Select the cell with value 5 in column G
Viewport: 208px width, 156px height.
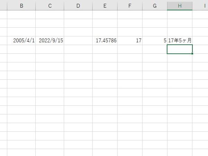(155, 41)
